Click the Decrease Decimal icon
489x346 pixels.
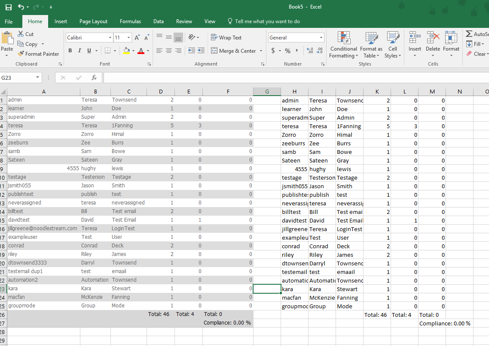point(320,51)
